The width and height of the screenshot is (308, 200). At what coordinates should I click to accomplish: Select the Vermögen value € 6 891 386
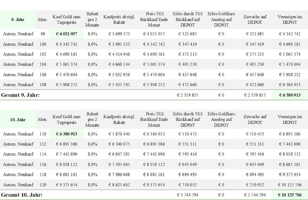coord(290,134)
